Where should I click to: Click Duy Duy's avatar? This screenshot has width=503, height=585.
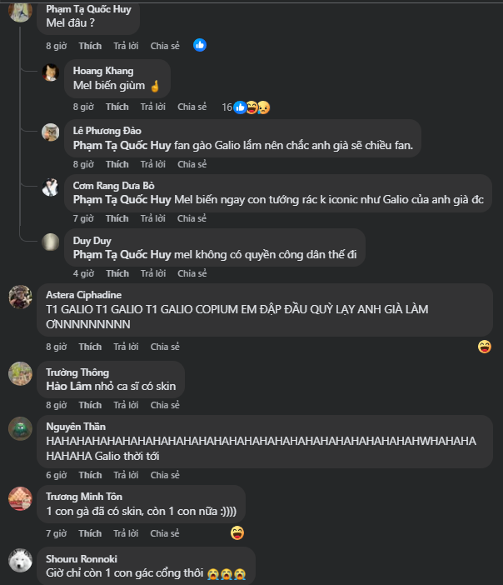pyautogui.click(x=51, y=242)
